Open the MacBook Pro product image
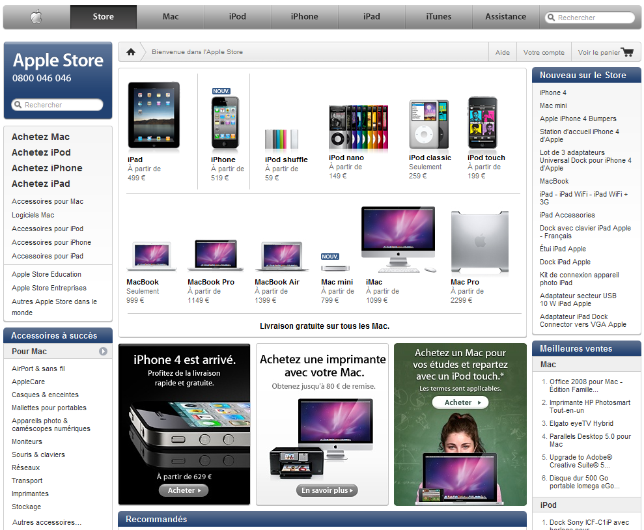The height and width of the screenshot is (530, 644). coord(216,255)
